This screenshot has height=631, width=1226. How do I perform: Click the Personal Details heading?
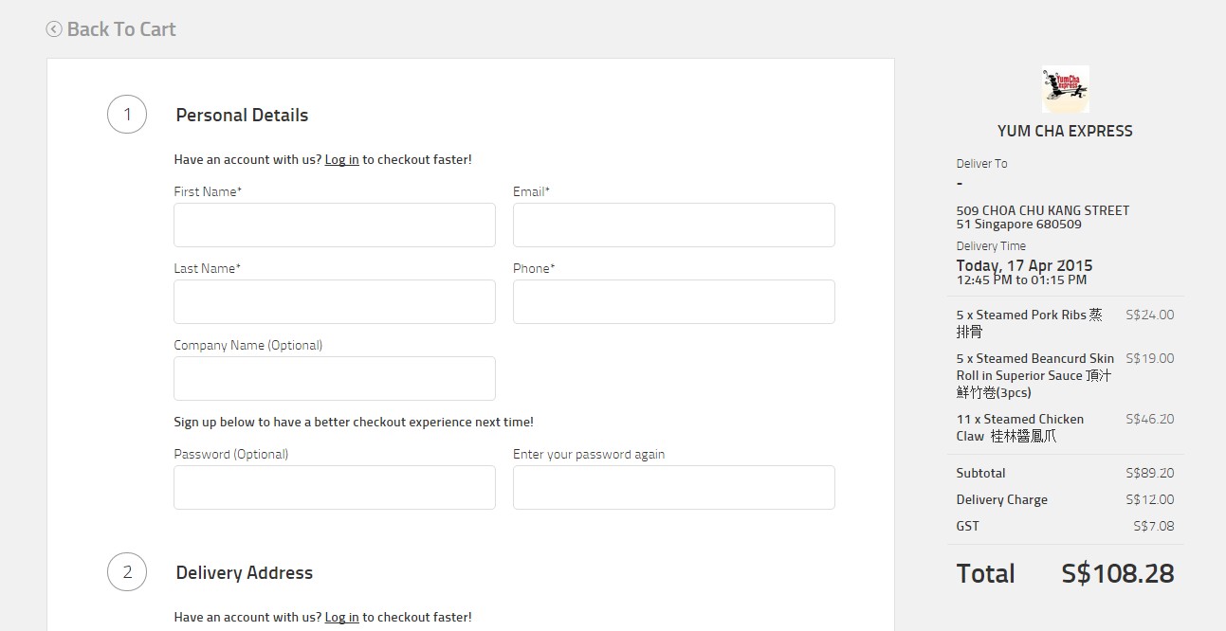pyautogui.click(x=242, y=116)
